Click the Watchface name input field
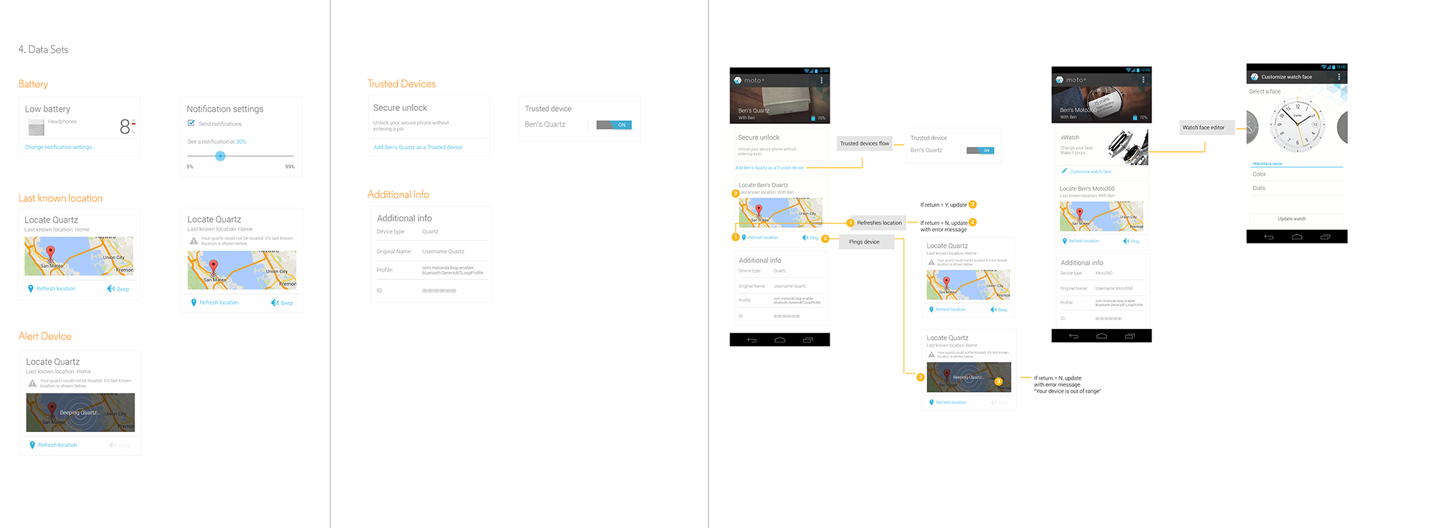1433x528 pixels. 1297,163
